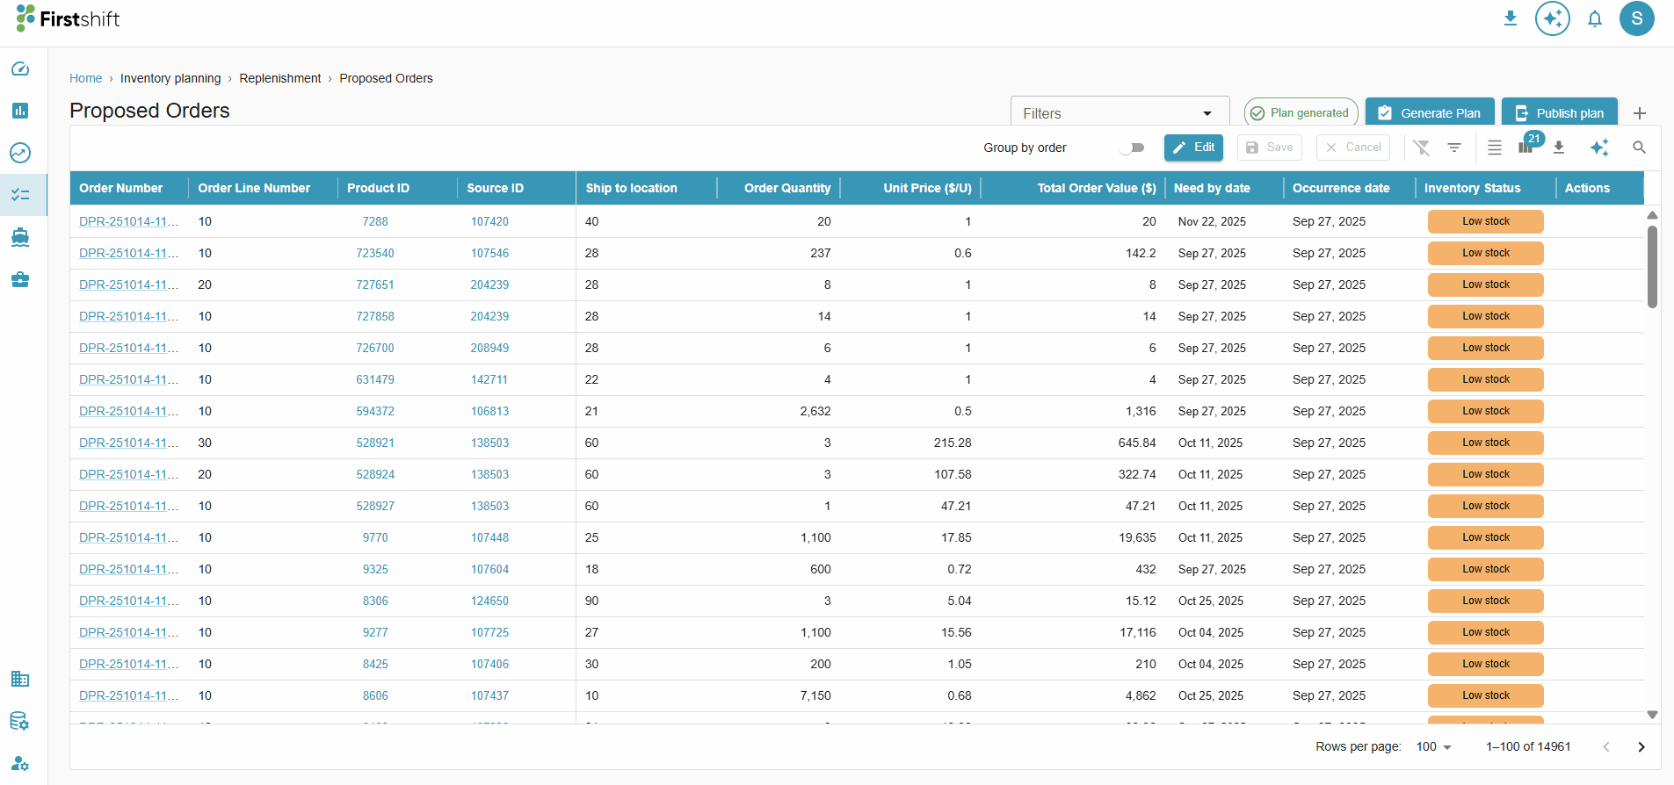This screenshot has height=785, width=1674.
Task: Open table filter lines icon
Action: click(1454, 148)
